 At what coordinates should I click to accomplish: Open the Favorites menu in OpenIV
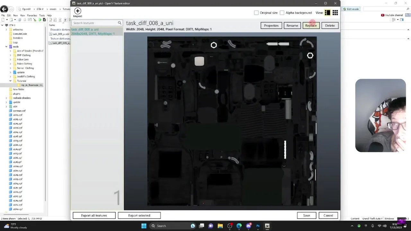click(32, 15)
